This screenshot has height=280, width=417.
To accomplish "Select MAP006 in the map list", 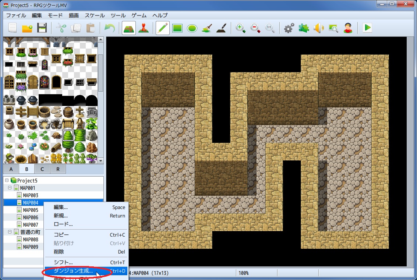I will pos(31,217).
